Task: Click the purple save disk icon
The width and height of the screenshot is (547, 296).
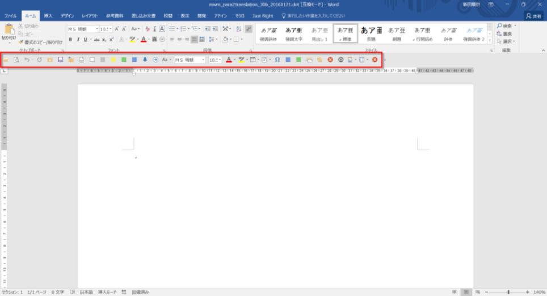Action: pyautogui.click(x=60, y=60)
